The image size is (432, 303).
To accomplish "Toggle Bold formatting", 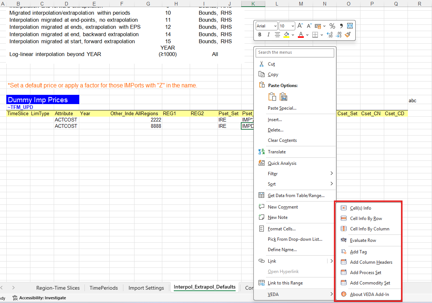I will [260, 34].
